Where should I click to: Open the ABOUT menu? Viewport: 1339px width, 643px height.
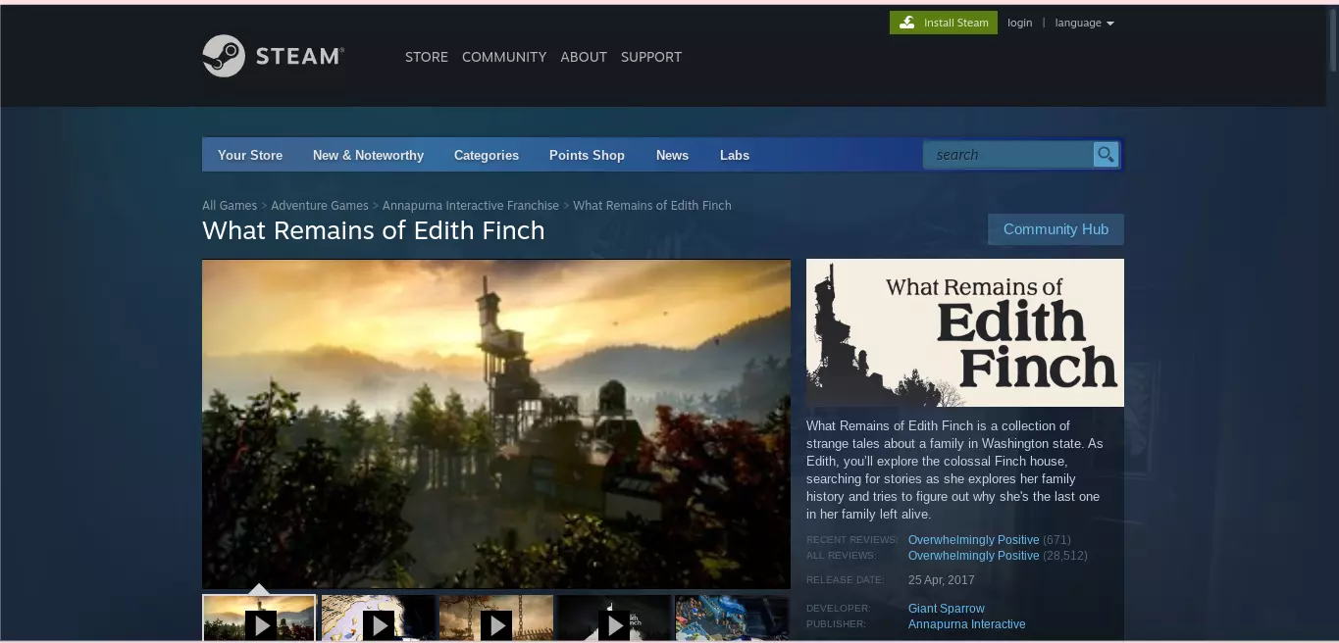click(584, 57)
